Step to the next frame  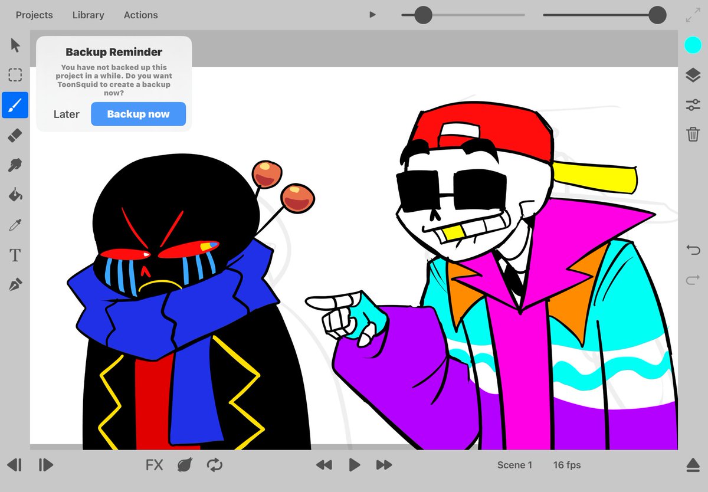[45, 465]
